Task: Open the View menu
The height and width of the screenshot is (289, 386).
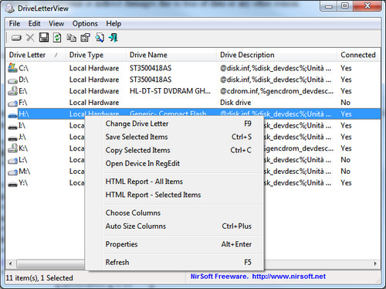Action: [x=56, y=24]
